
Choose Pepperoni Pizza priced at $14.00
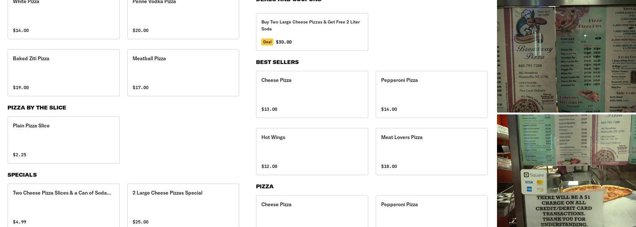click(x=432, y=94)
